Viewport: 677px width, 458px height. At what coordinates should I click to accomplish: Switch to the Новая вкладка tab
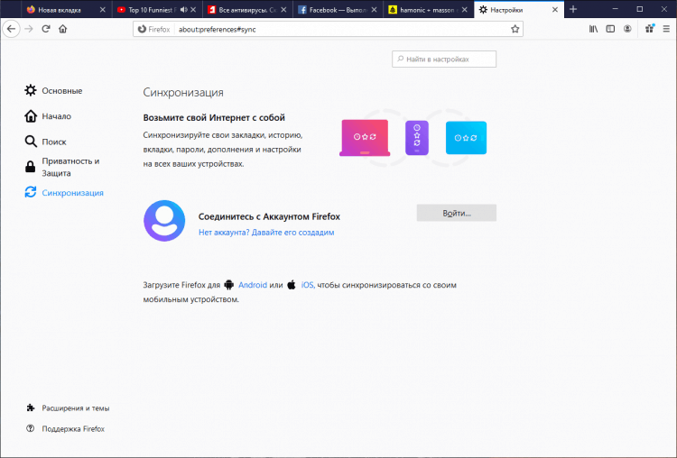tap(60, 9)
